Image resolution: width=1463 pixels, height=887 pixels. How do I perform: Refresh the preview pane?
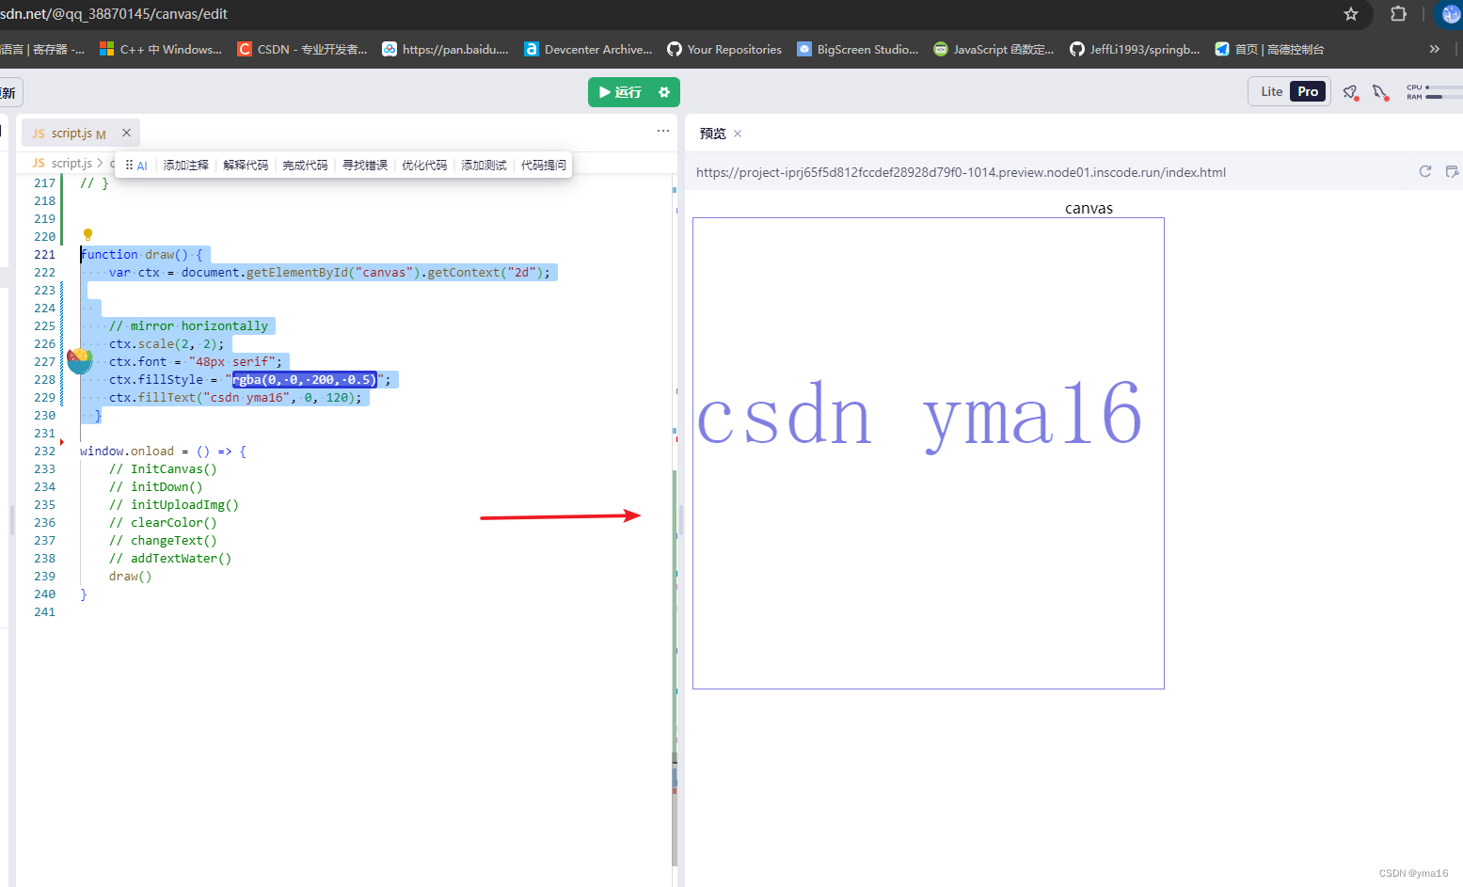[1425, 171]
